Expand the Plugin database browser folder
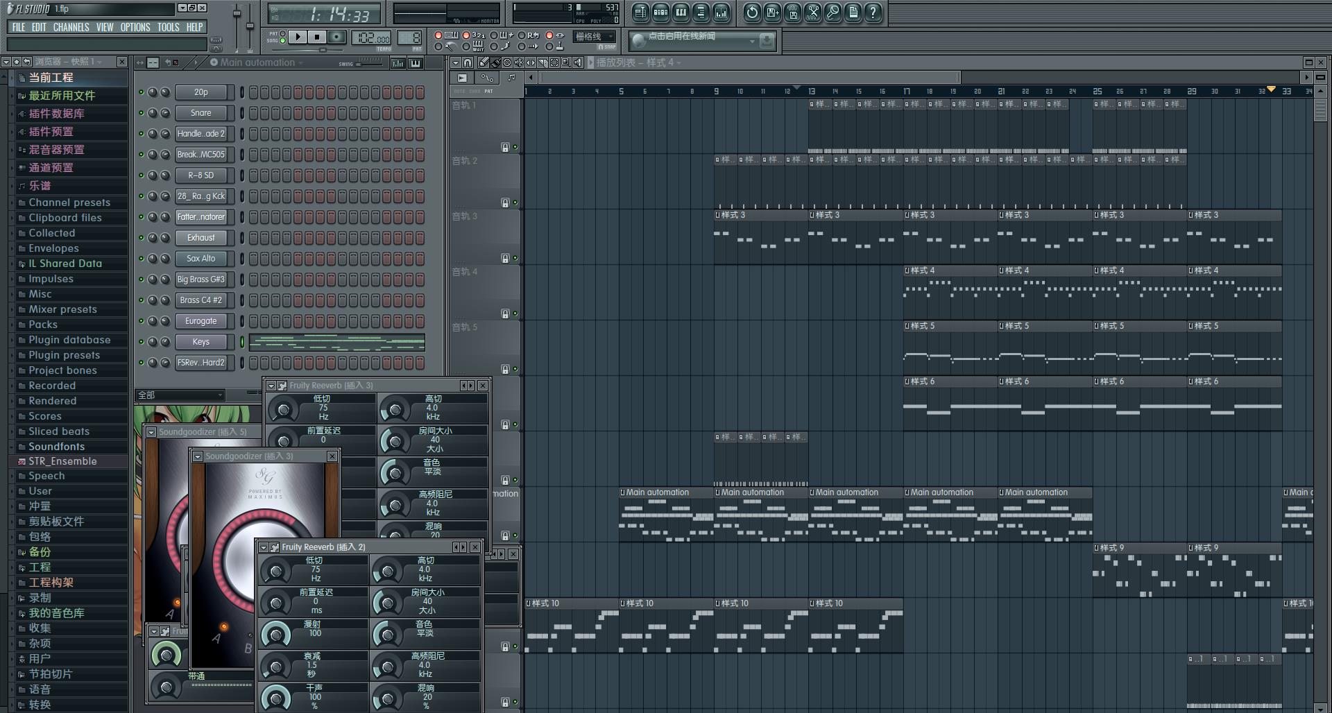Screen dimensions: 1332x713 pos(69,340)
